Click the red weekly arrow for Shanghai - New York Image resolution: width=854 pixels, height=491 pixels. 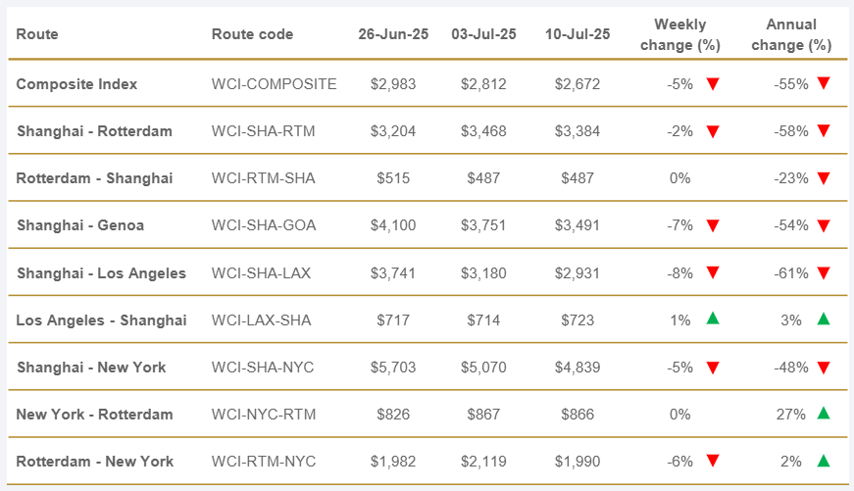pyautogui.click(x=713, y=368)
